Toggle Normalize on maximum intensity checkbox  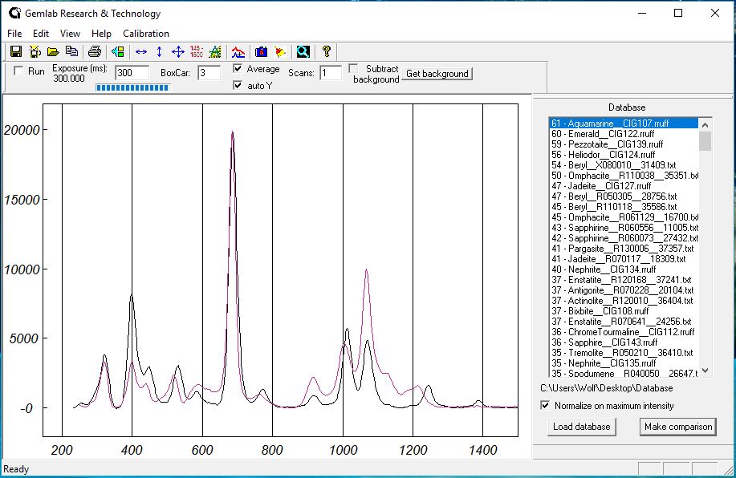point(545,405)
